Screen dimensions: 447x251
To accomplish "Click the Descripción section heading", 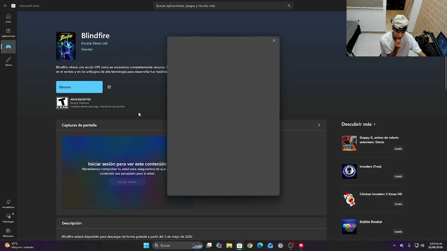I will pos(72,223).
